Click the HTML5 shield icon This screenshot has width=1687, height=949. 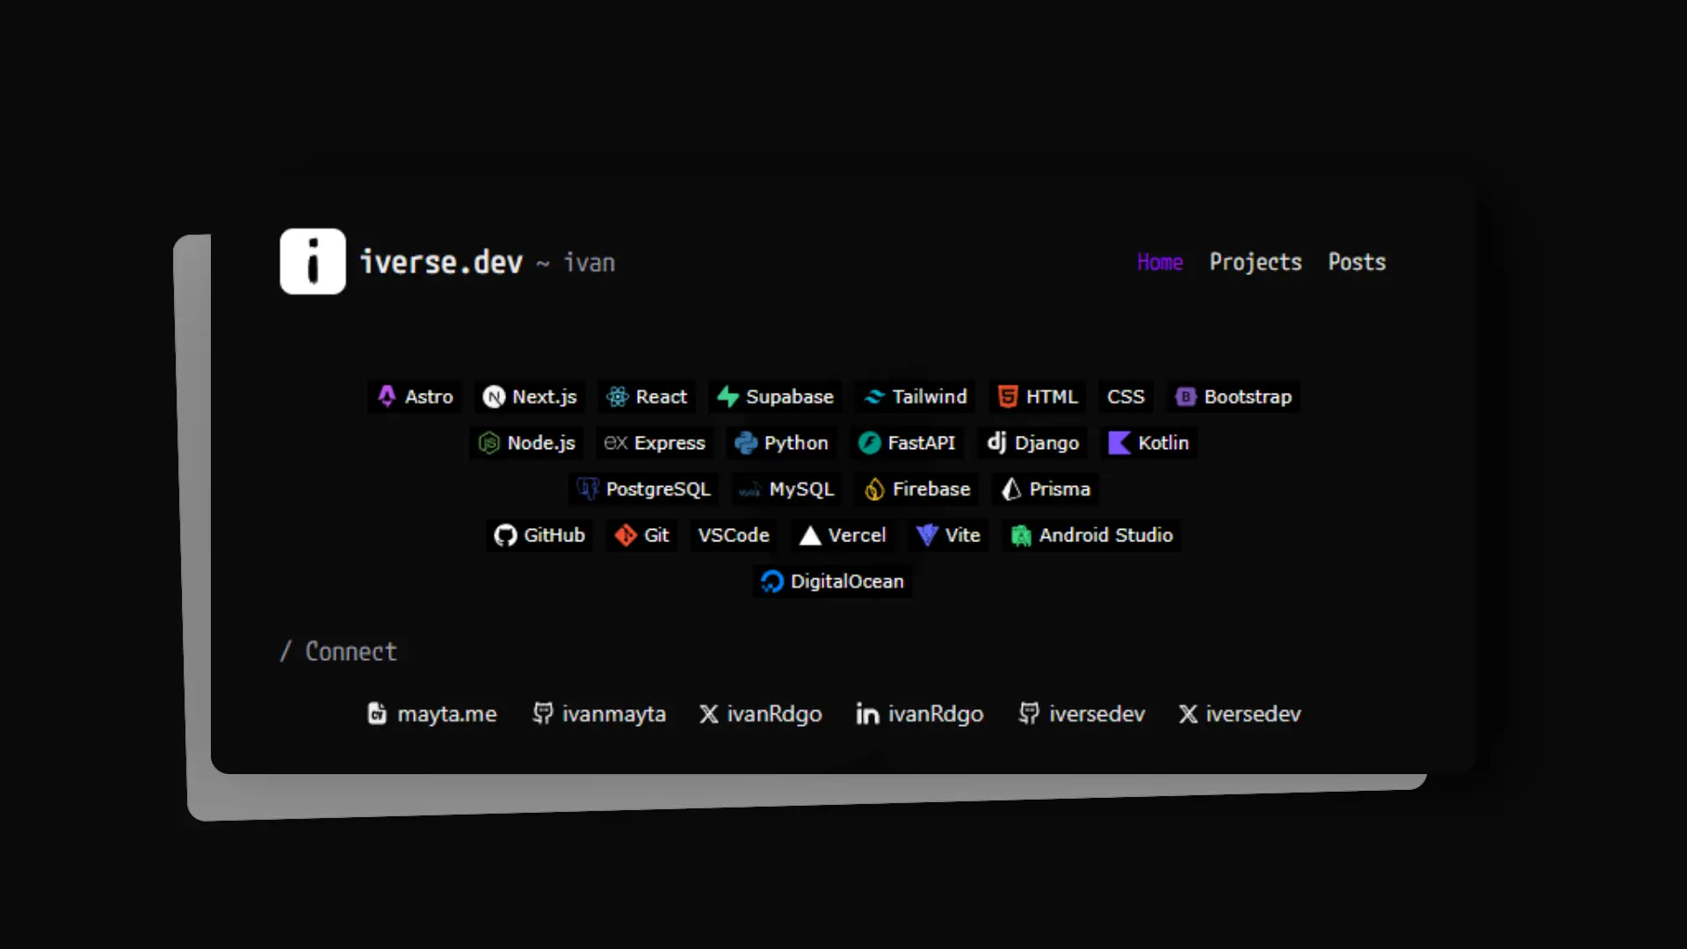click(x=1008, y=397)
